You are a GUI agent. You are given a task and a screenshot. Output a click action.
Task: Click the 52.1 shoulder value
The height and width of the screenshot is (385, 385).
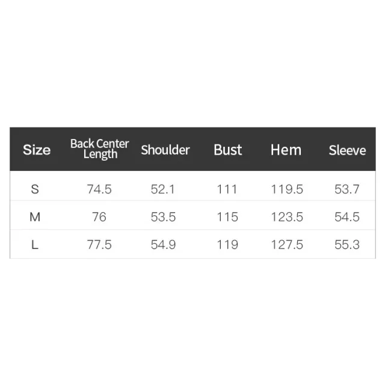[163, 189]
